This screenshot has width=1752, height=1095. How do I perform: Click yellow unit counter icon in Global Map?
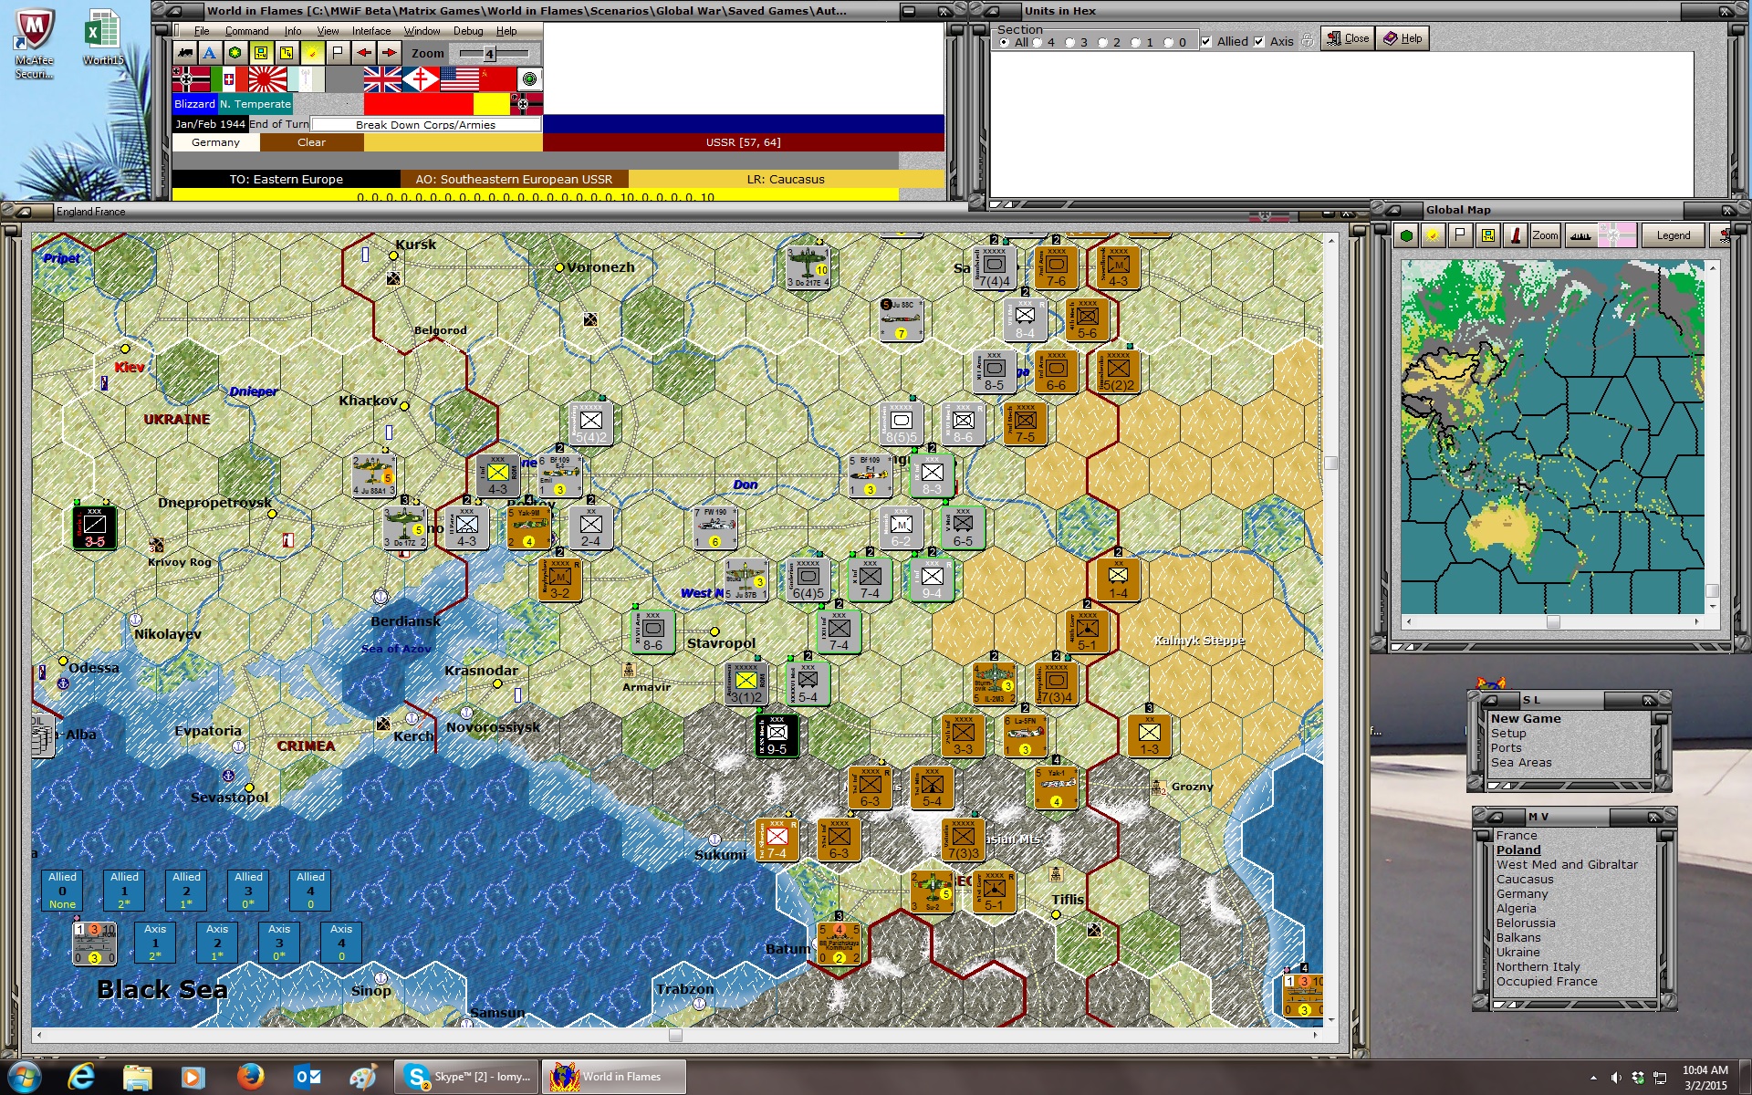click(1487, 235)
